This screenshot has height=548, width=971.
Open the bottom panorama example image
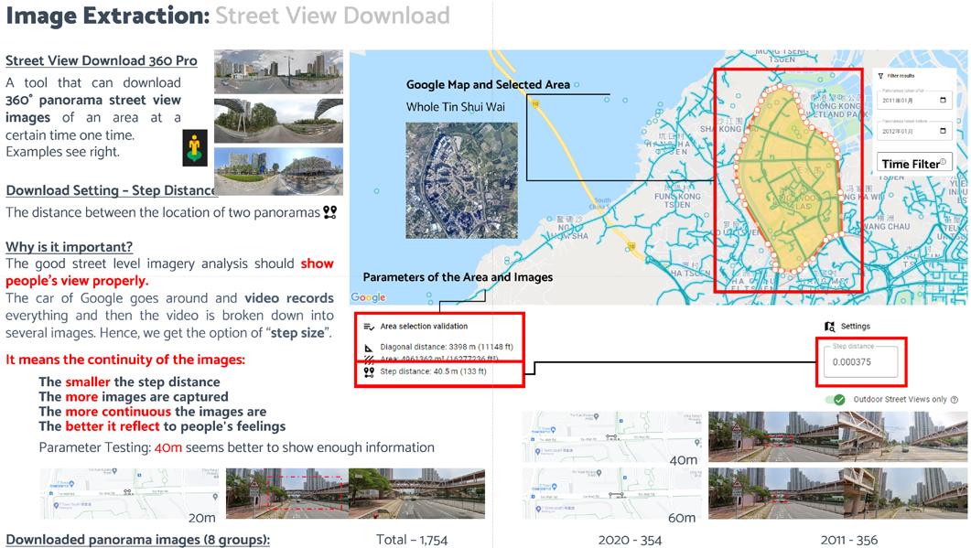(x=278, y=171)
